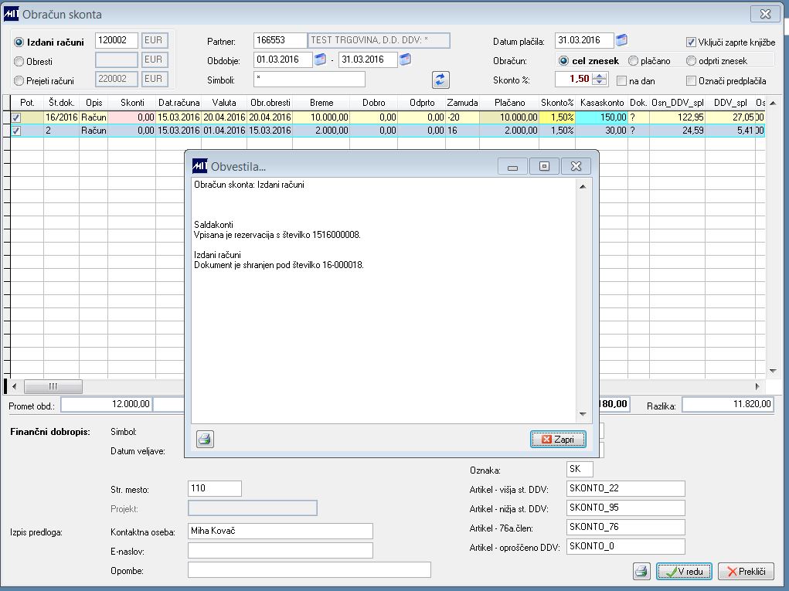Enable the na dan checkbox

coord(621,81)
